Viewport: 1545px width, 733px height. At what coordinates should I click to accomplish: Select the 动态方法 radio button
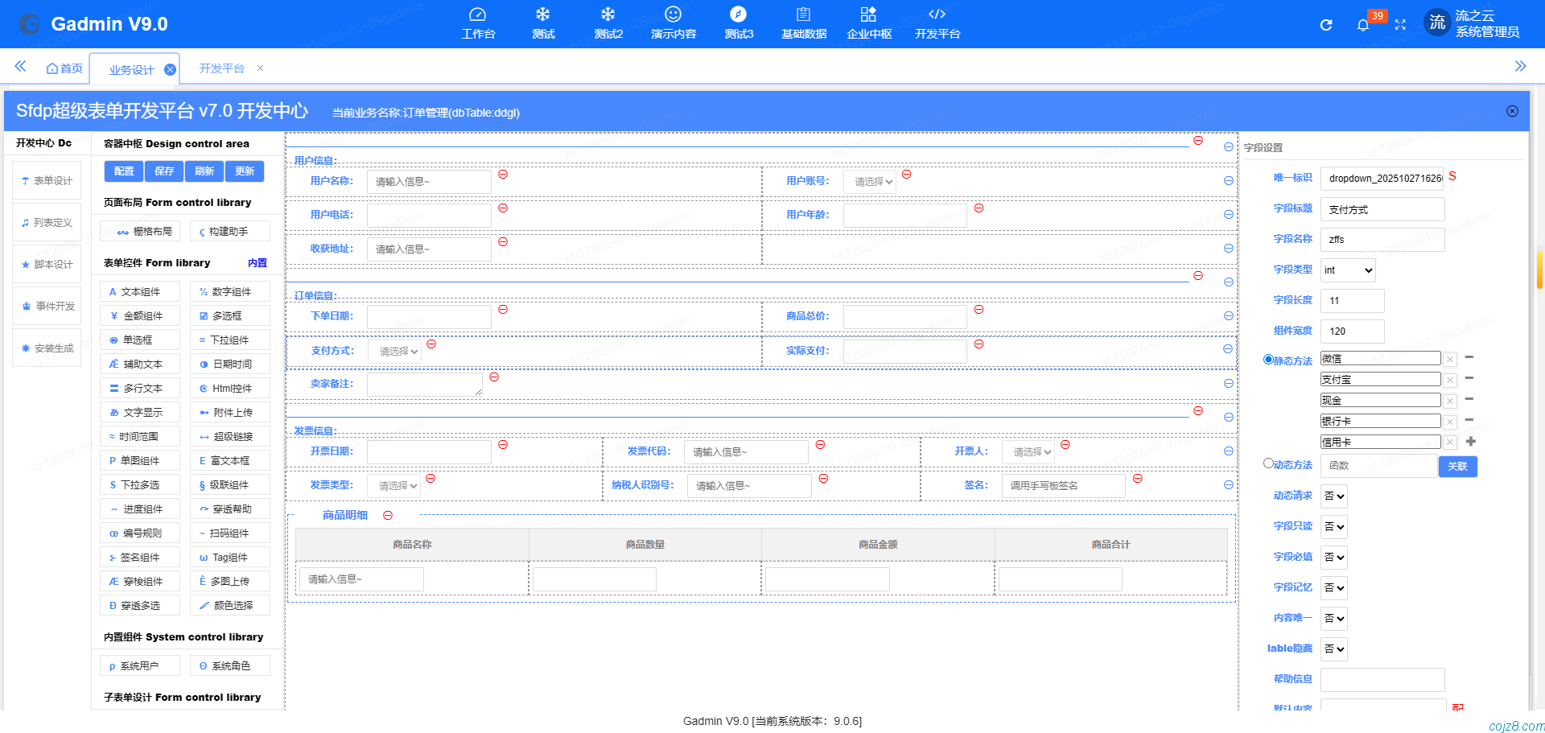click(1268, 463)
